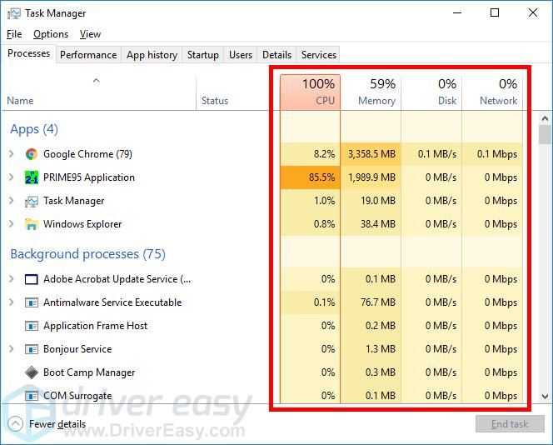Click the Google Chrome app icon
The height and width of the screenshot is (445, 553).
pyautogui.click(x=32, y=154)
